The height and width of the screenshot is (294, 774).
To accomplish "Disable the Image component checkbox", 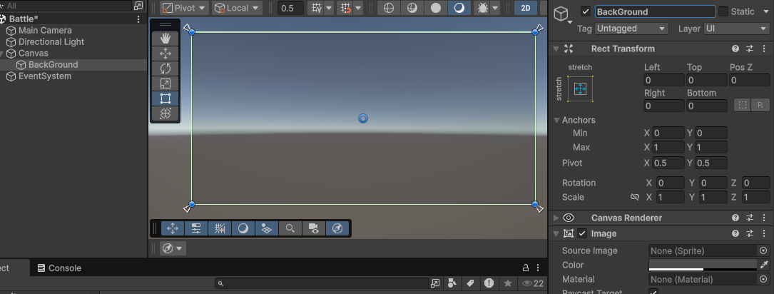I will click(x=582, y=234).
